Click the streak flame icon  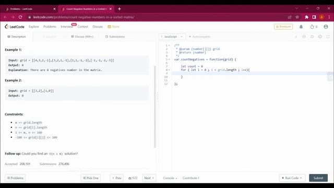click(x=312, y=27)
